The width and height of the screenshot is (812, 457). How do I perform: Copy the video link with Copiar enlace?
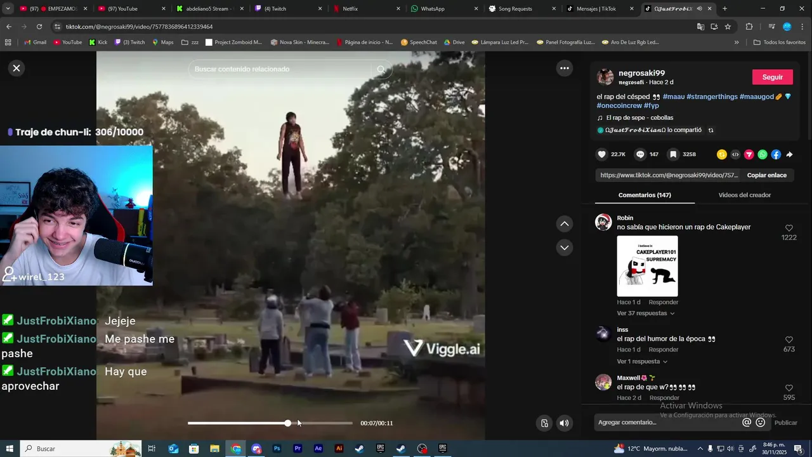click(x=766, y=175)
